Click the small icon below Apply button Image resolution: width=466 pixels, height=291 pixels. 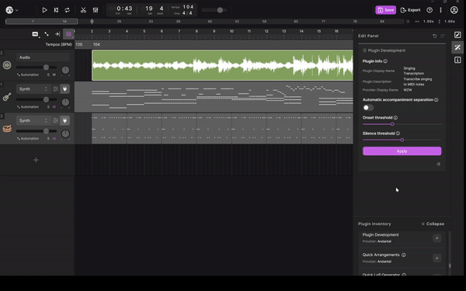(x=438, y=165)
